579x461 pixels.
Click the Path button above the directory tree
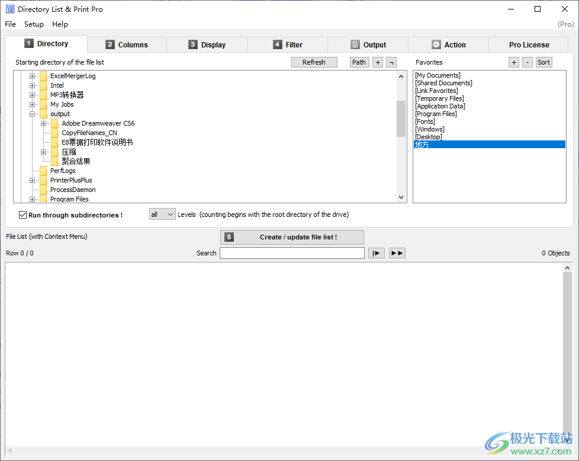pos(359,62)
